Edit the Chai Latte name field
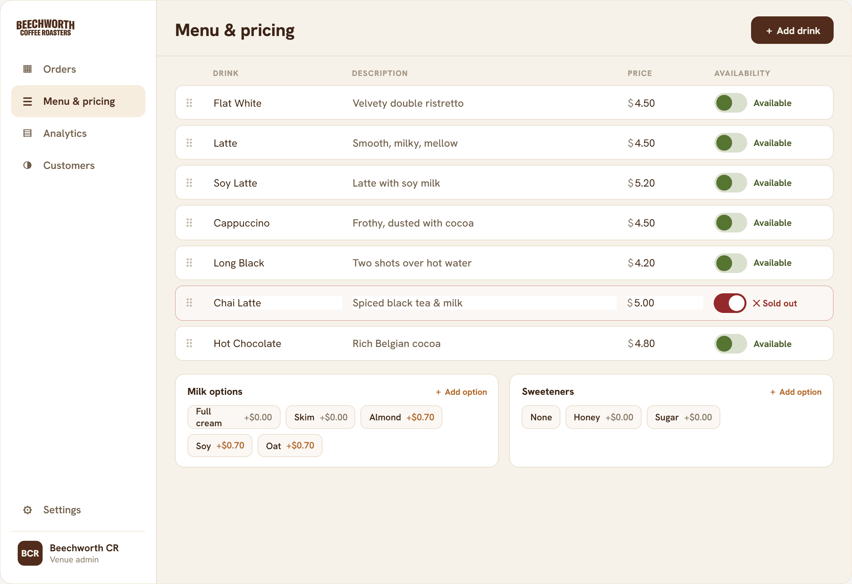Image resolution: width=852 pixels, height=584 pixels. coord(278,303)
